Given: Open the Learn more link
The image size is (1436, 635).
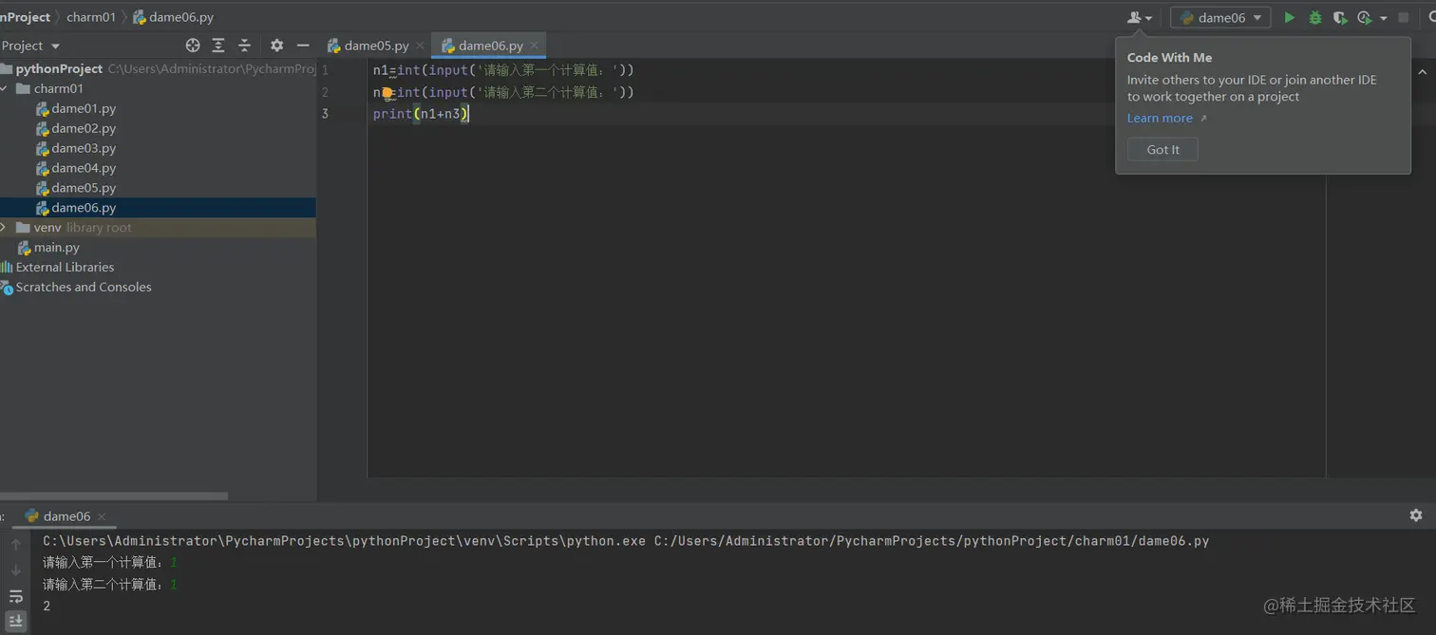Looking at the screenshot, I should coord(1160,119).
